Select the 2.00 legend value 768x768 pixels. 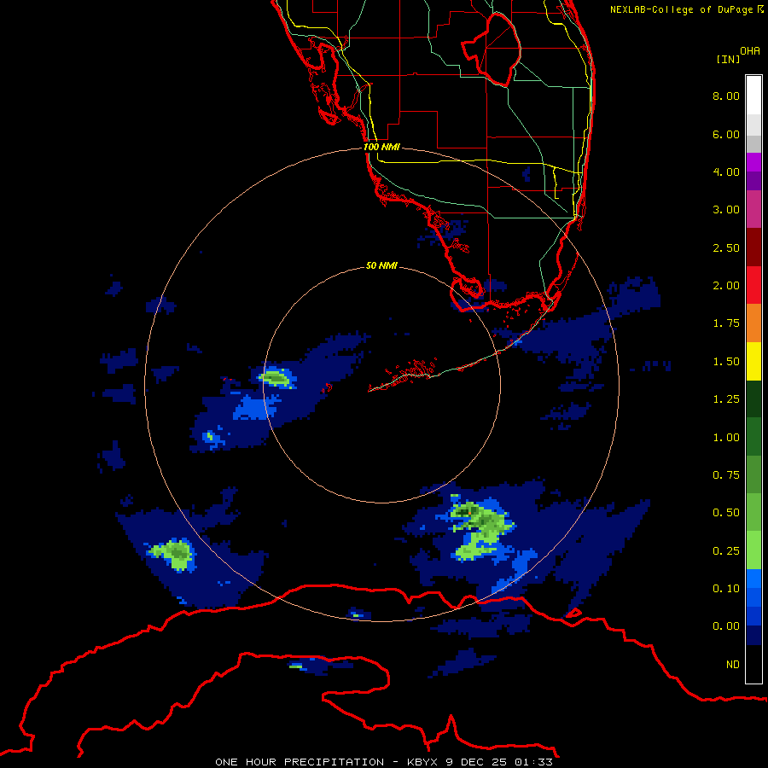point(726,286)
